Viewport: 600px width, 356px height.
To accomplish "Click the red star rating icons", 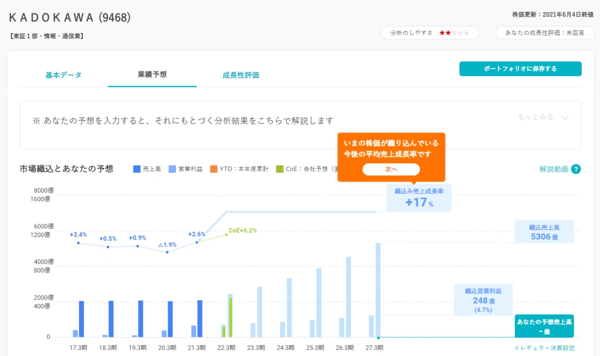I will pyautogui.click(x=445, y=33).
